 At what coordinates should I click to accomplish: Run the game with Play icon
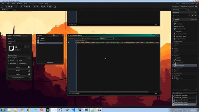point(24,7)
